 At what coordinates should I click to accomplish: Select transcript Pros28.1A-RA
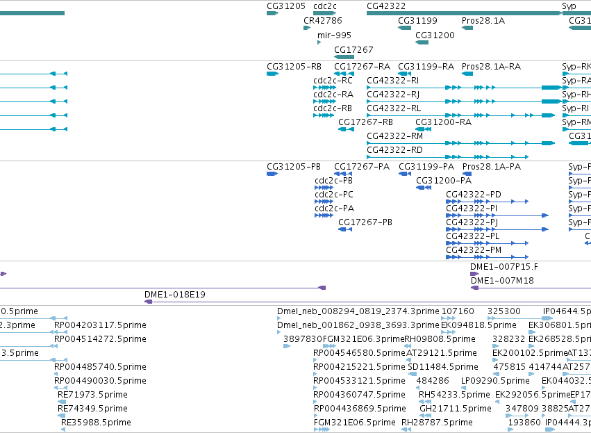491,67
